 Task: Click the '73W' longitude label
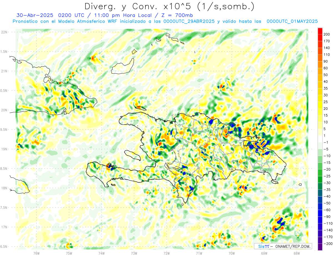click(x=134, y=253)
